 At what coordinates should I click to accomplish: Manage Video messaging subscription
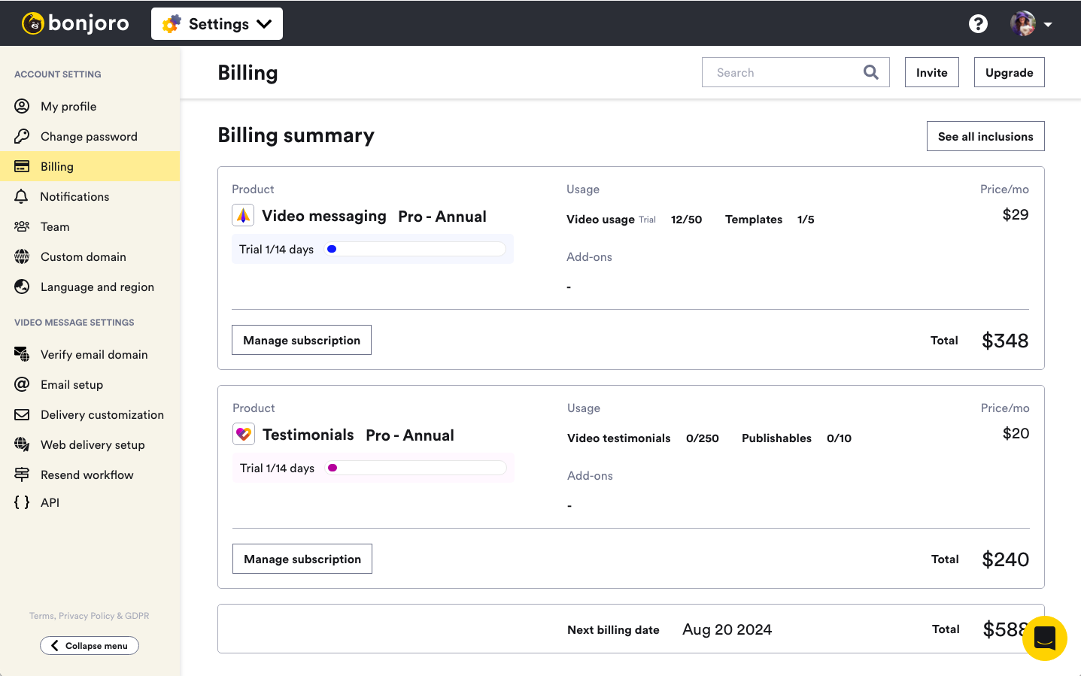[302, 340]
